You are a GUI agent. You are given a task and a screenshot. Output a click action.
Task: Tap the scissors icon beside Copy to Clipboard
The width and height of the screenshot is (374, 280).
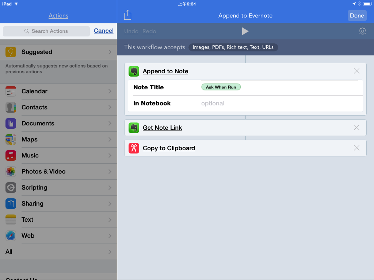[x=134, y=148]
